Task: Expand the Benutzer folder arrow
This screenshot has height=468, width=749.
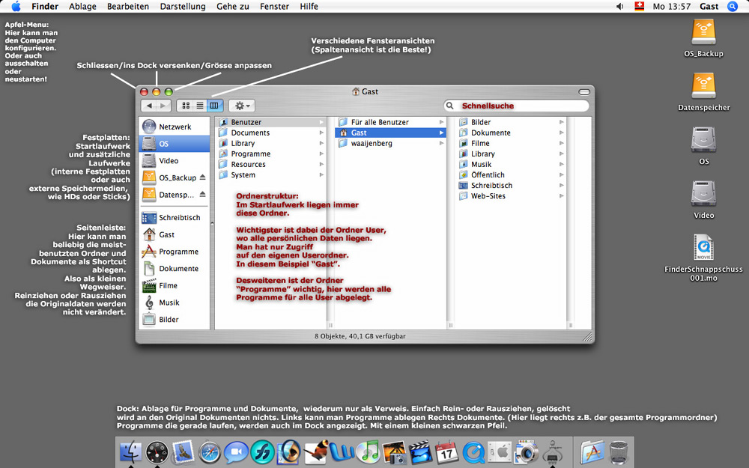Action: click(321, 122)
